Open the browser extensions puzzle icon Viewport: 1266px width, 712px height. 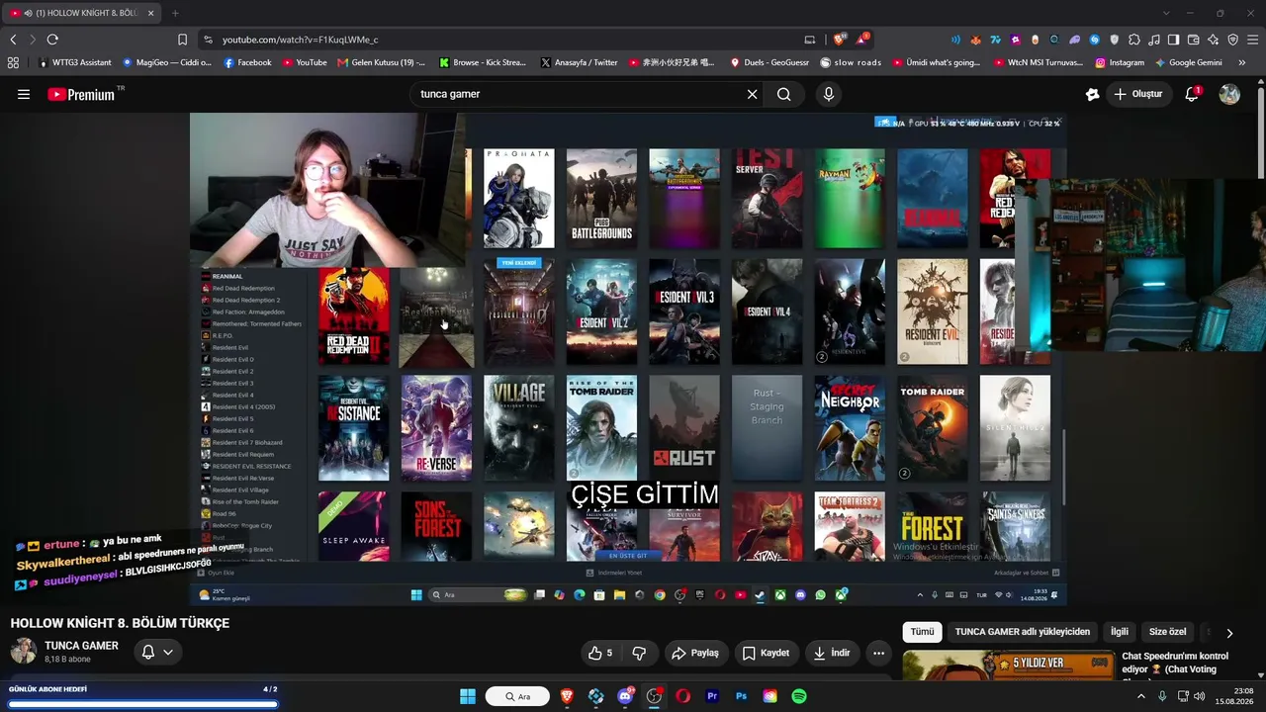pos(1134,40)
